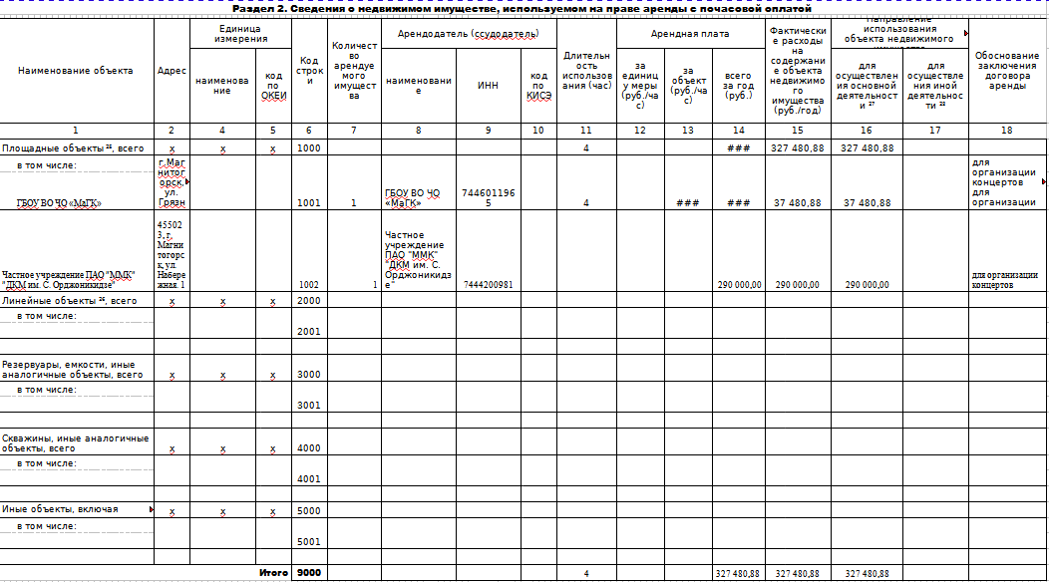This screenshot has height=582, width=1049.
Task: Select the "Длительность использования (час)" header
Action: coord(586,71)
